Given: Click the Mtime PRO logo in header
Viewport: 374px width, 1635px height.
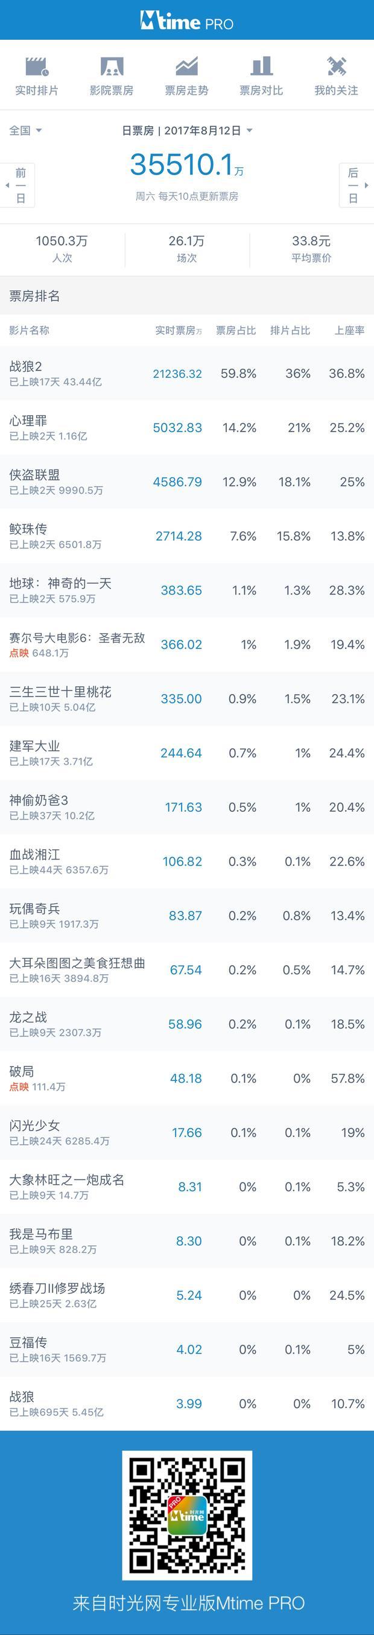Looking at the screenshot, I should (187, 21).
